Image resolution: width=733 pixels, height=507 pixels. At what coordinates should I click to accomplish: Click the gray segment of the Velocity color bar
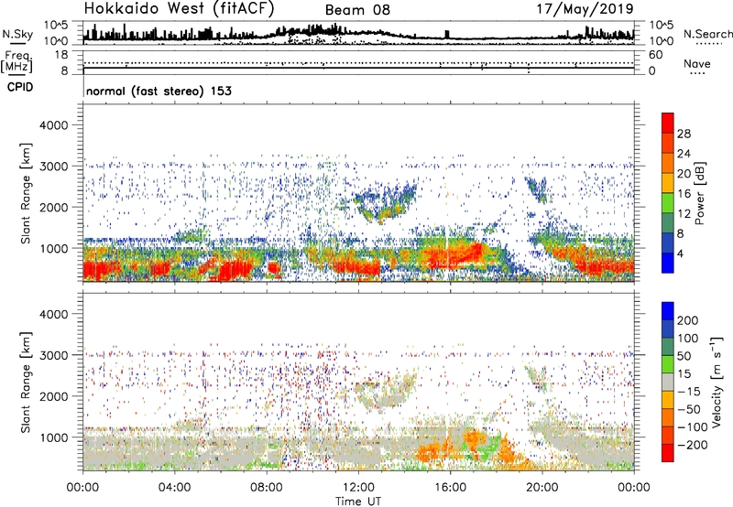(668, 382)
